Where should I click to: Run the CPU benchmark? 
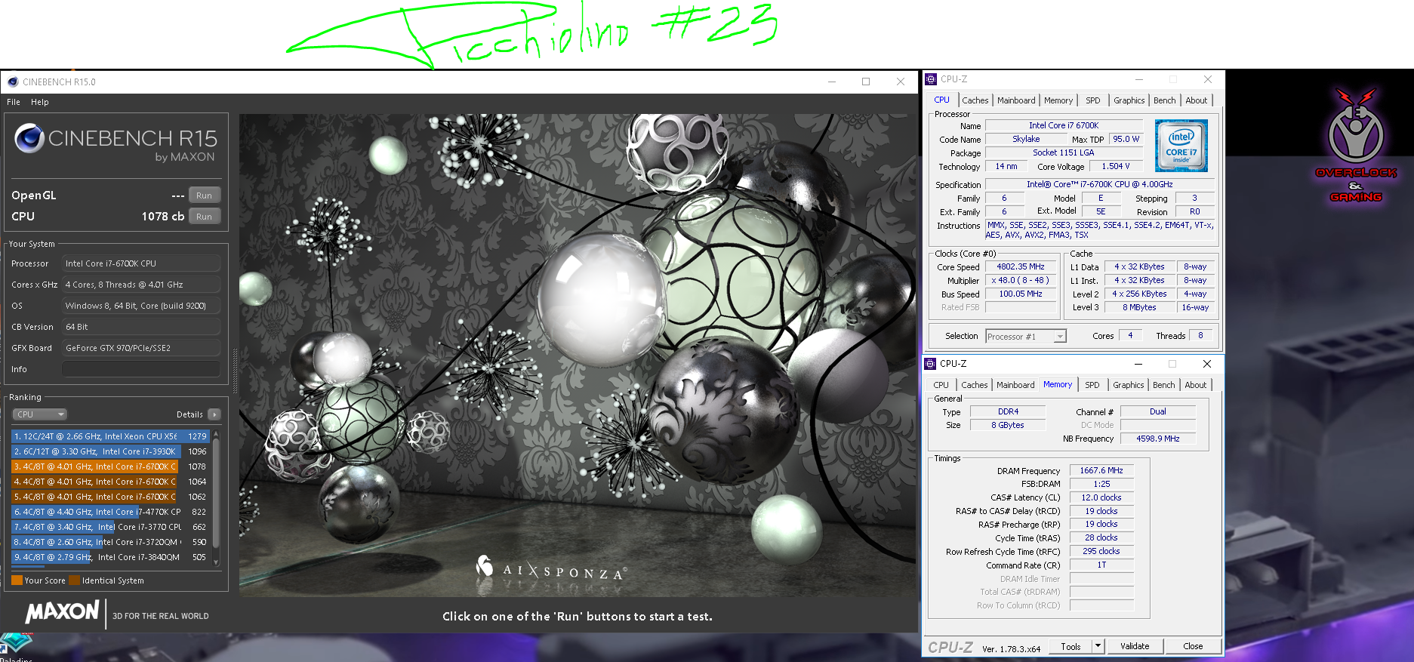click(x=204, y=217)
